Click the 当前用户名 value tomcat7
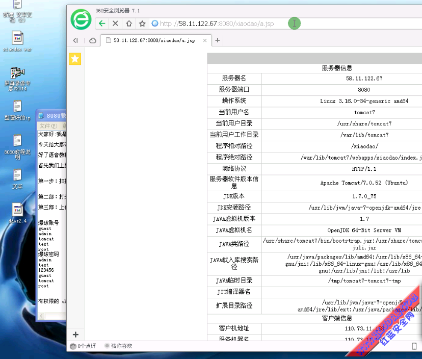This screenshot has height=359, width=422. point(364,113)
